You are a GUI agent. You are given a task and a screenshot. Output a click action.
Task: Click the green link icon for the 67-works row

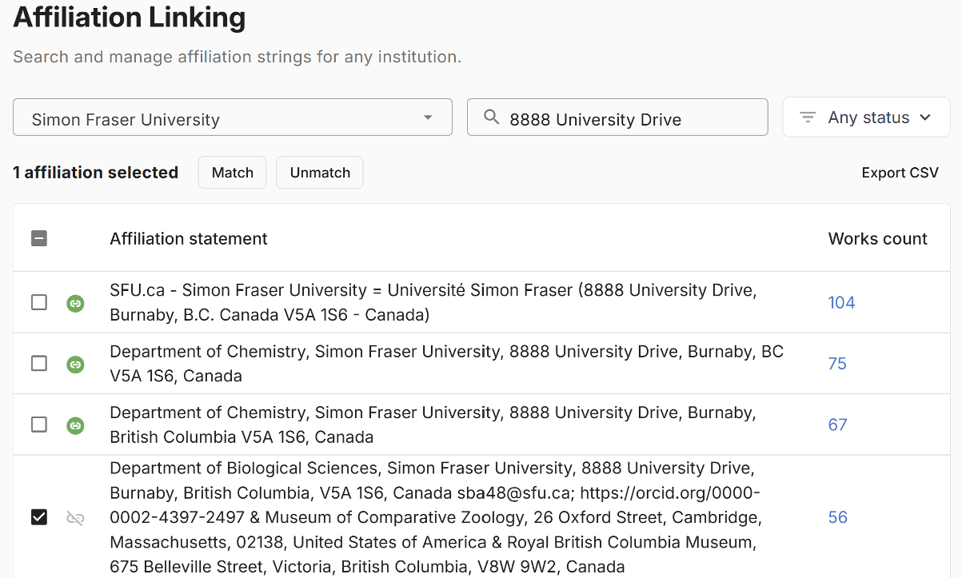pyautogui.click(x=75, y=425)
